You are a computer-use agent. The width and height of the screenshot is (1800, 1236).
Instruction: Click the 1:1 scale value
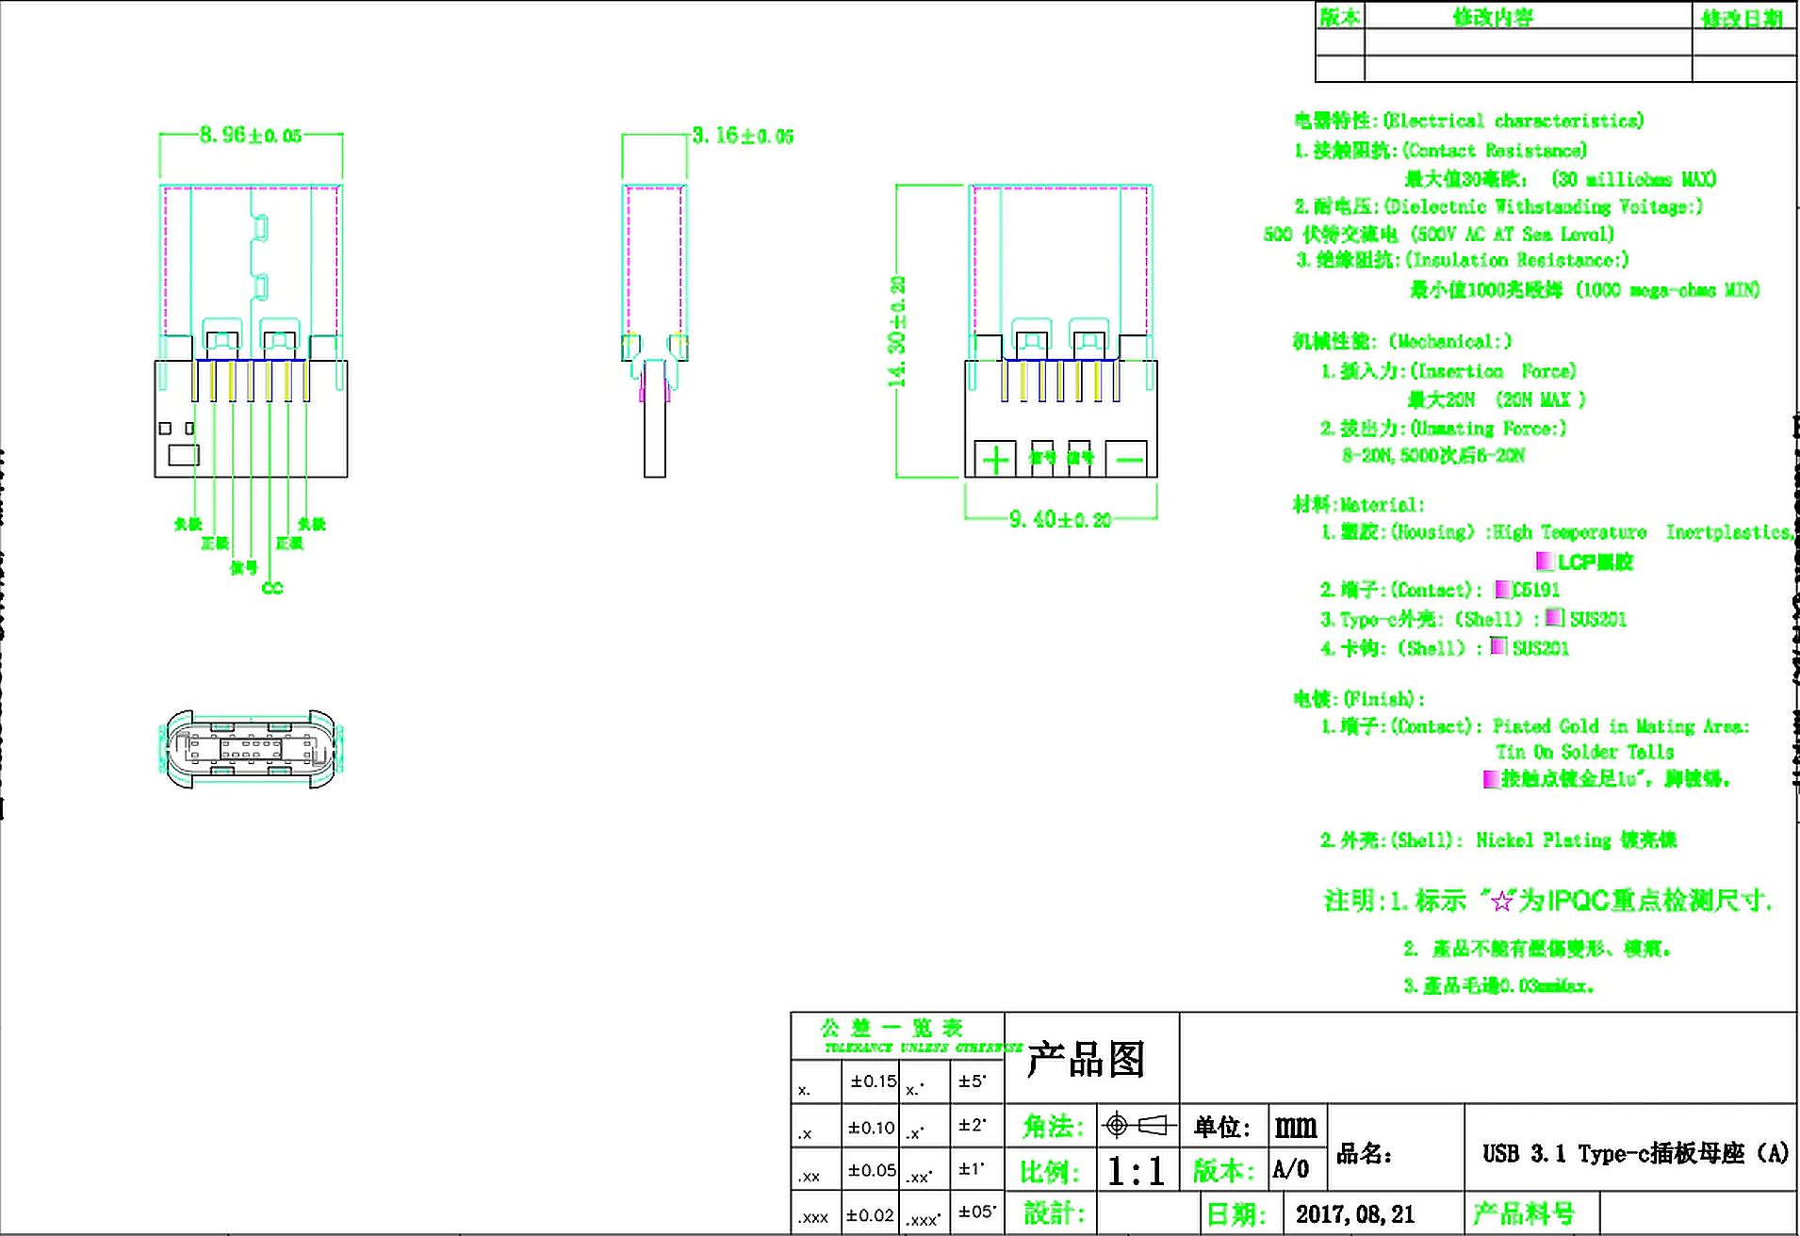[1136, 1171]
